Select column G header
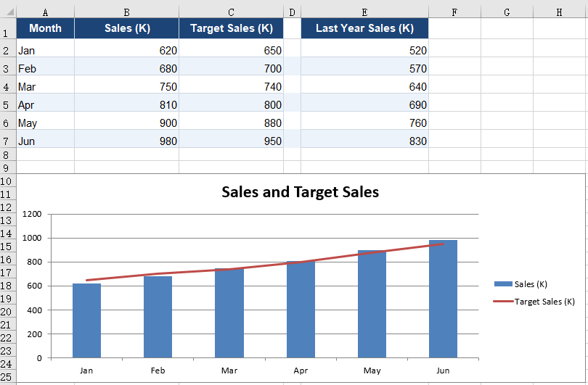The height and width of the screenshot is (385, 588). pyautogui.click(x=507, y=12)
